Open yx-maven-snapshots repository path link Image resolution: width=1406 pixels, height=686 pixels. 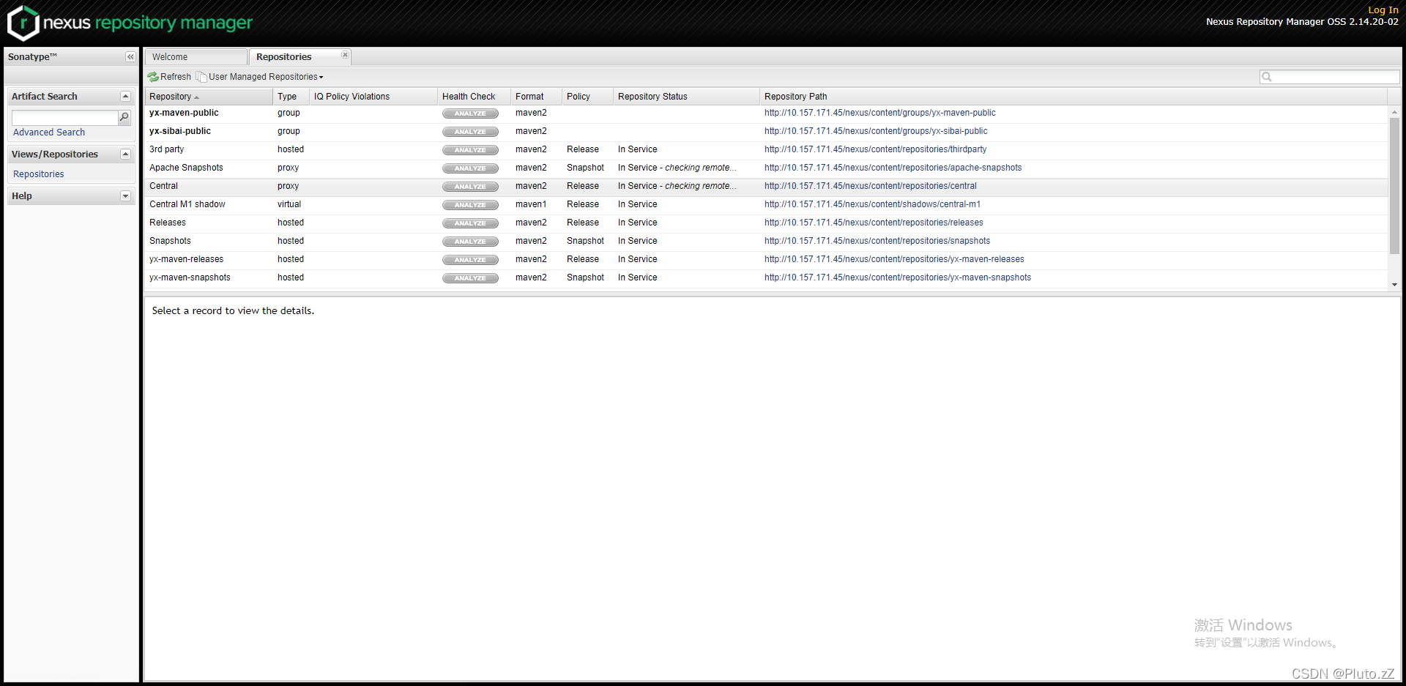tap(898, 277)
